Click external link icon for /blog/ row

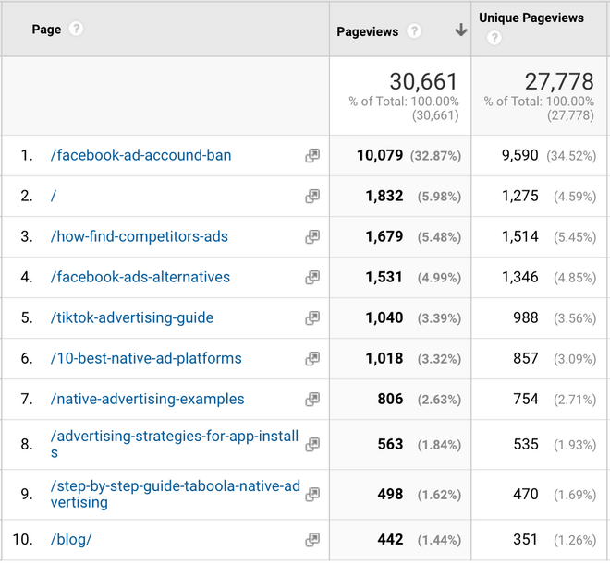tap(312, 539)
